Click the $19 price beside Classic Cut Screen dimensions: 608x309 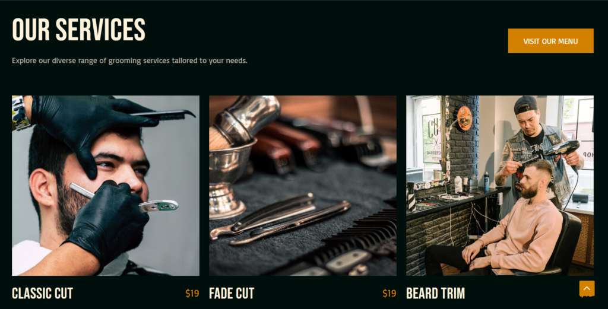192,294
